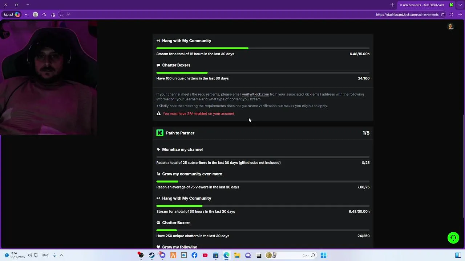Click the Chatter Boxers 24/100 progress bar
This screenshot has width=465, height=261.
point(263,73)
